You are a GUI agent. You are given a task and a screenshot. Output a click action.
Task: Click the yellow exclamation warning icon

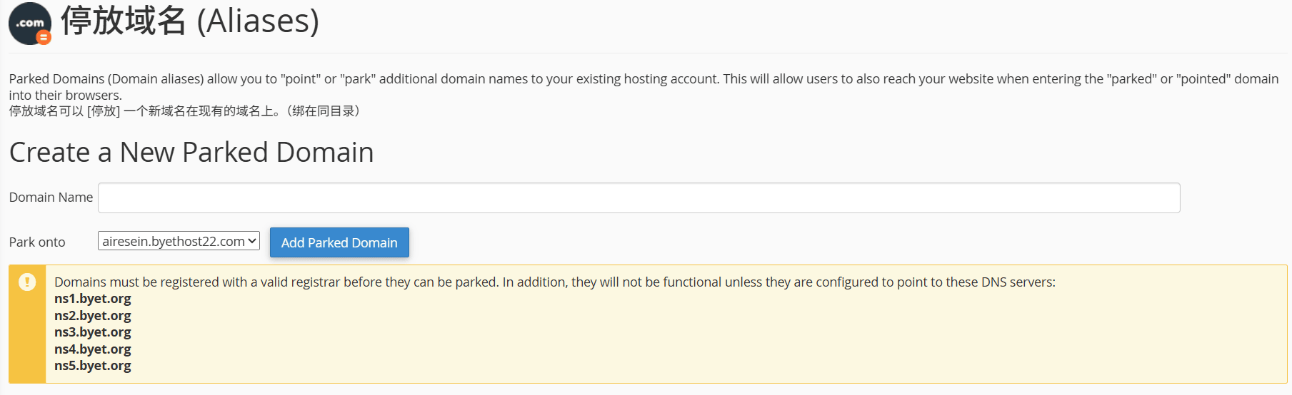pos(27,282)
